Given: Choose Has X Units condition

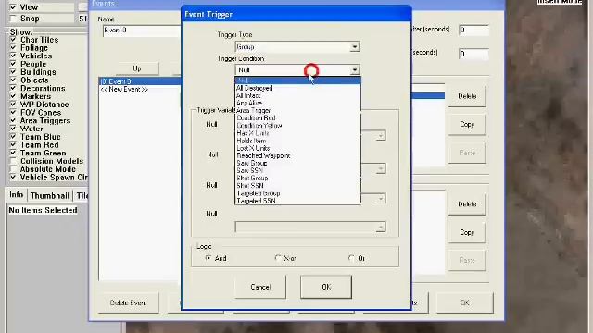Looking at the screenshot, I should tap(298, 133).
